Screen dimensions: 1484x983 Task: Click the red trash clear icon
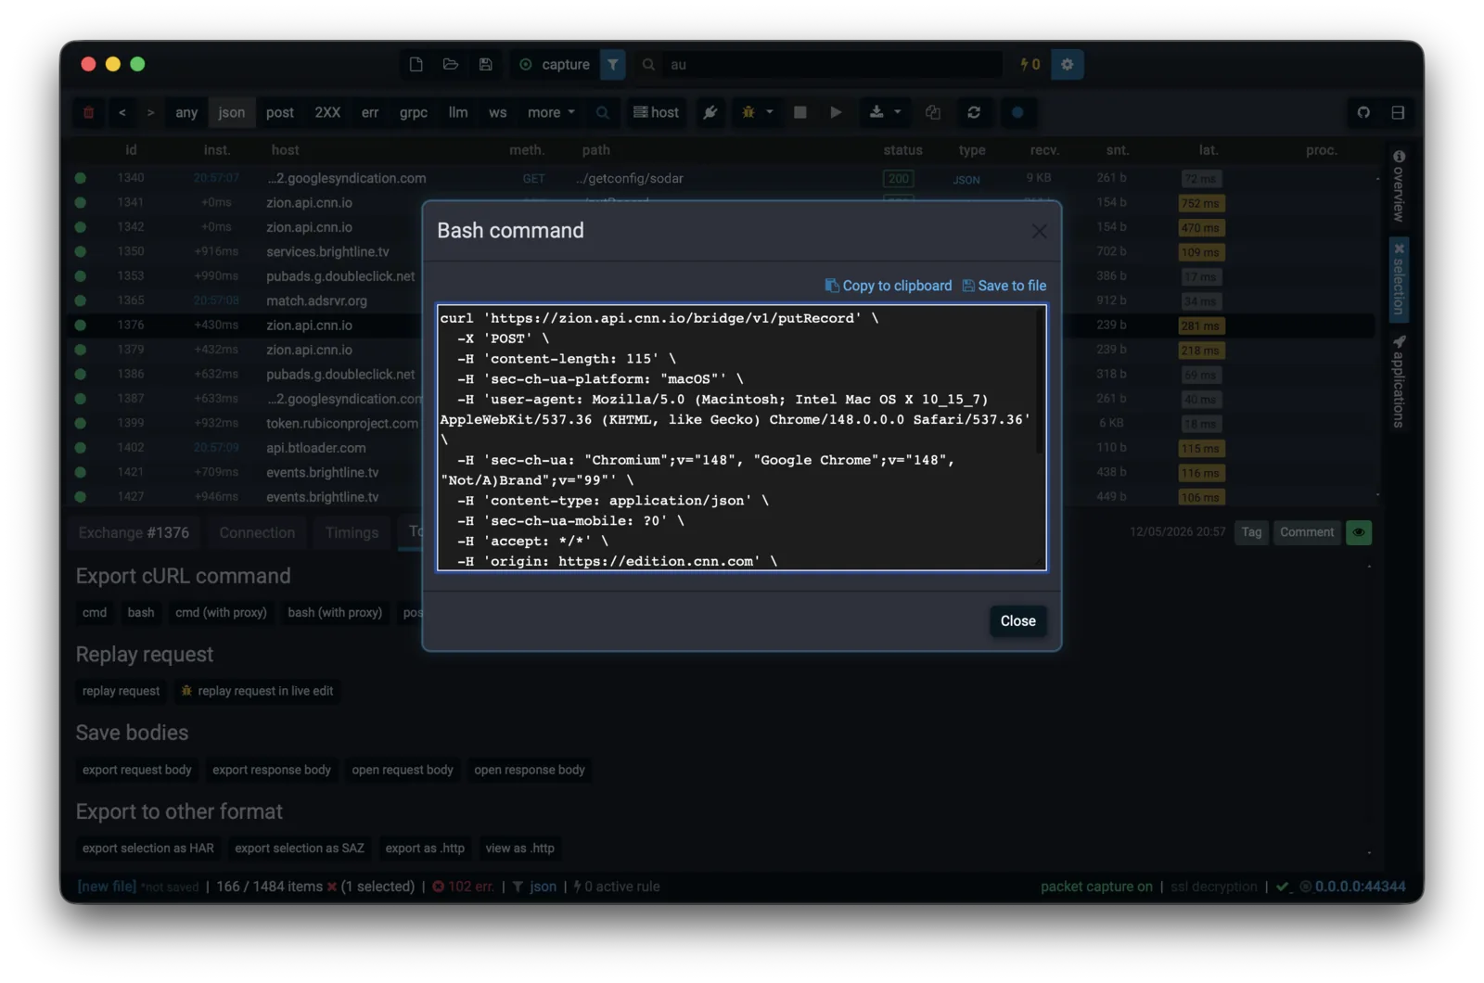(x=89, y=112)
